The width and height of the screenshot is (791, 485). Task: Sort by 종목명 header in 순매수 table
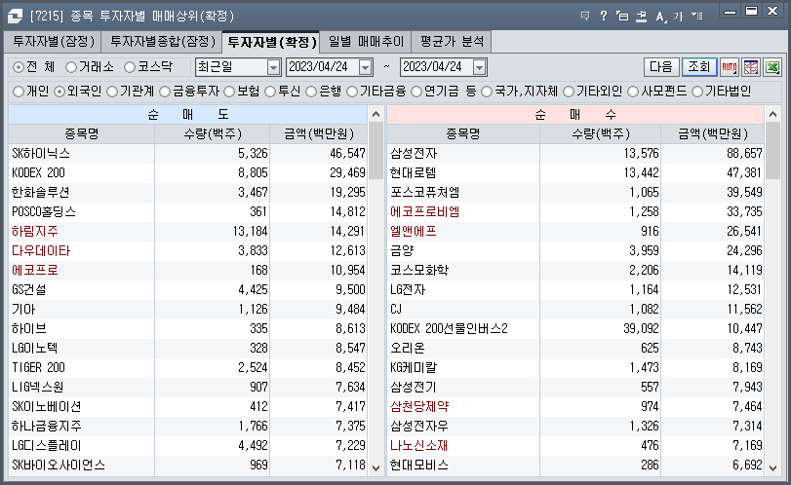pos(463,134)
